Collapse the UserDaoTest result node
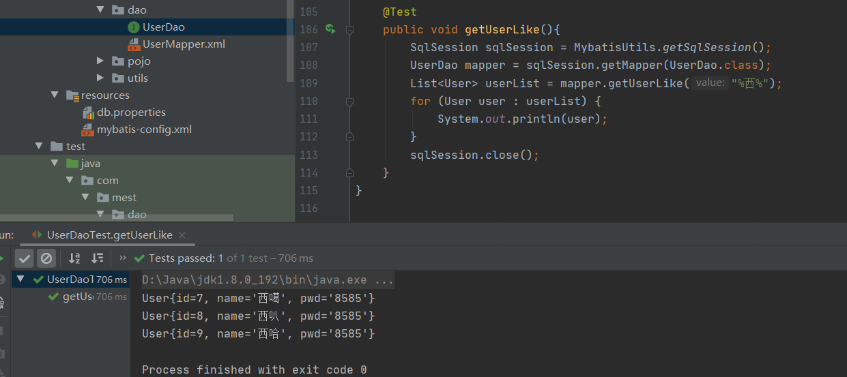This screenshot has height=377, width=847. click(x=20, y=279)
